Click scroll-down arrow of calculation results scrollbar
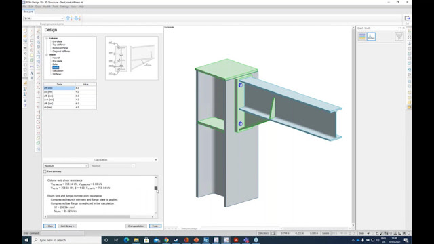The height and width of the screenshot is (244, 434). (x=156, y=213)
